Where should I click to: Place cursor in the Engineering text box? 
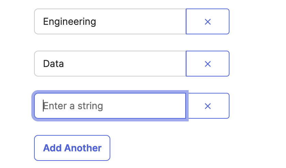pos(136,22)
